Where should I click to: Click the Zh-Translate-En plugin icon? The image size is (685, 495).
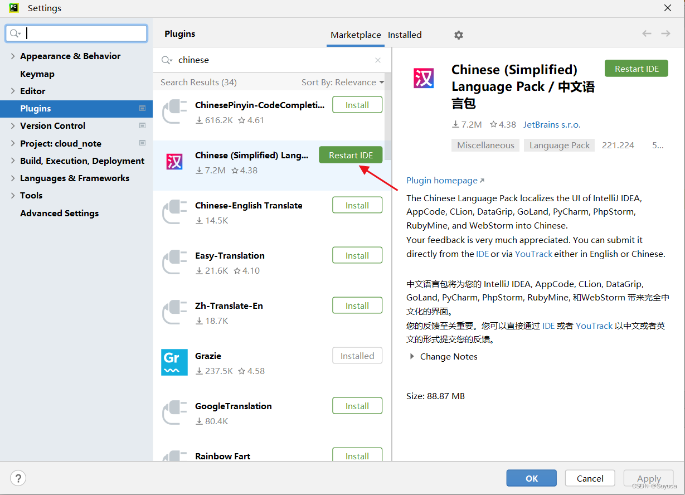tap(174, 312)
